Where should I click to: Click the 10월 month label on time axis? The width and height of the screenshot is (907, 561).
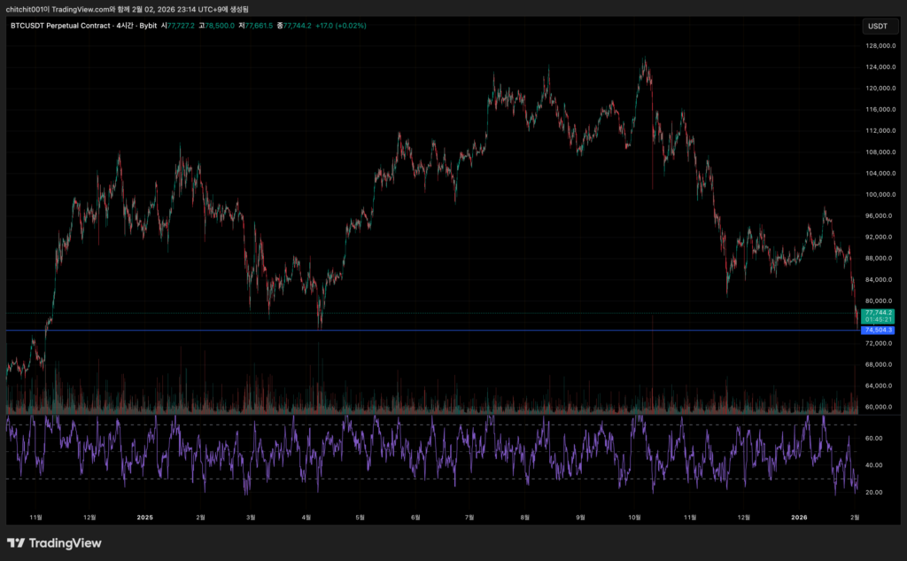point(634,517)
